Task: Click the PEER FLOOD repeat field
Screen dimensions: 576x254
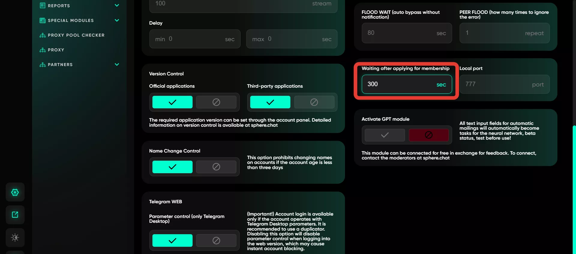Action: (x=505, y=33)
